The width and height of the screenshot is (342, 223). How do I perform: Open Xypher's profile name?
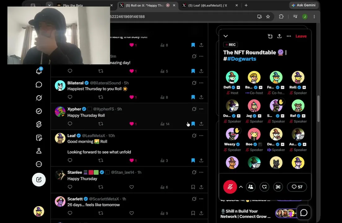74,109
